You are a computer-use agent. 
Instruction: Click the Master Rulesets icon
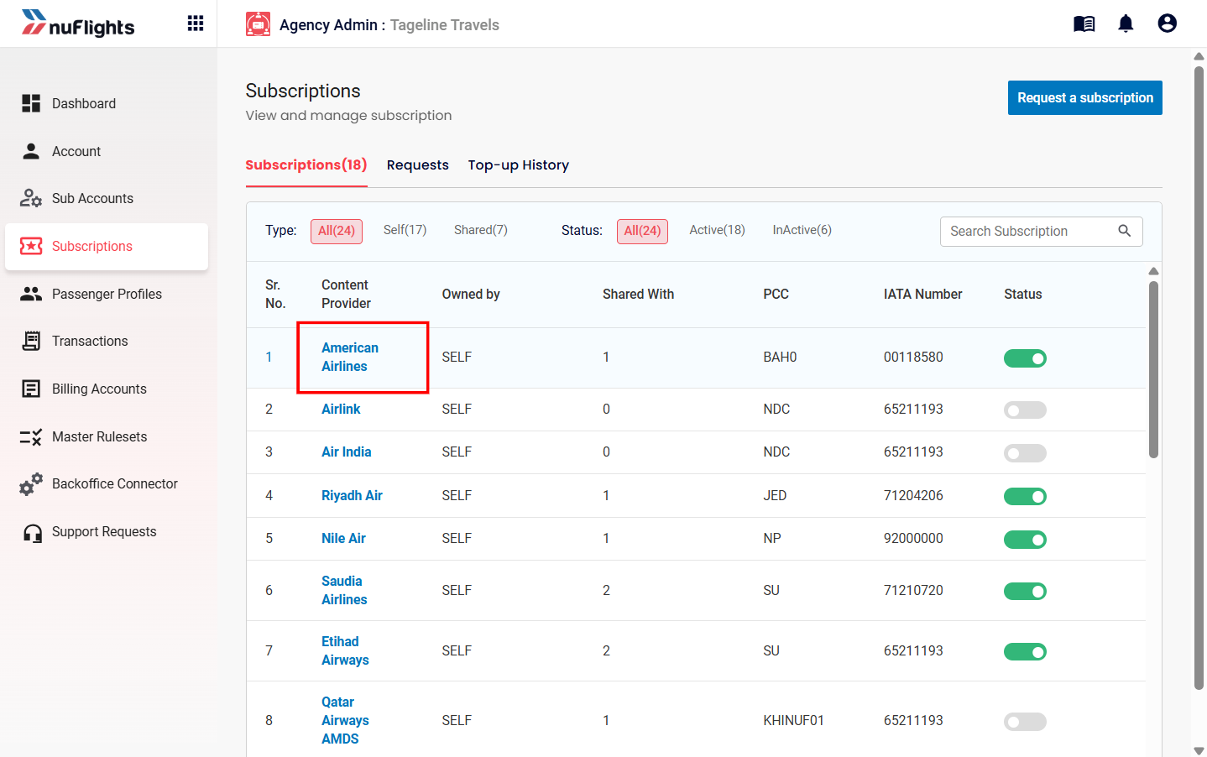[x=31, y=436]
